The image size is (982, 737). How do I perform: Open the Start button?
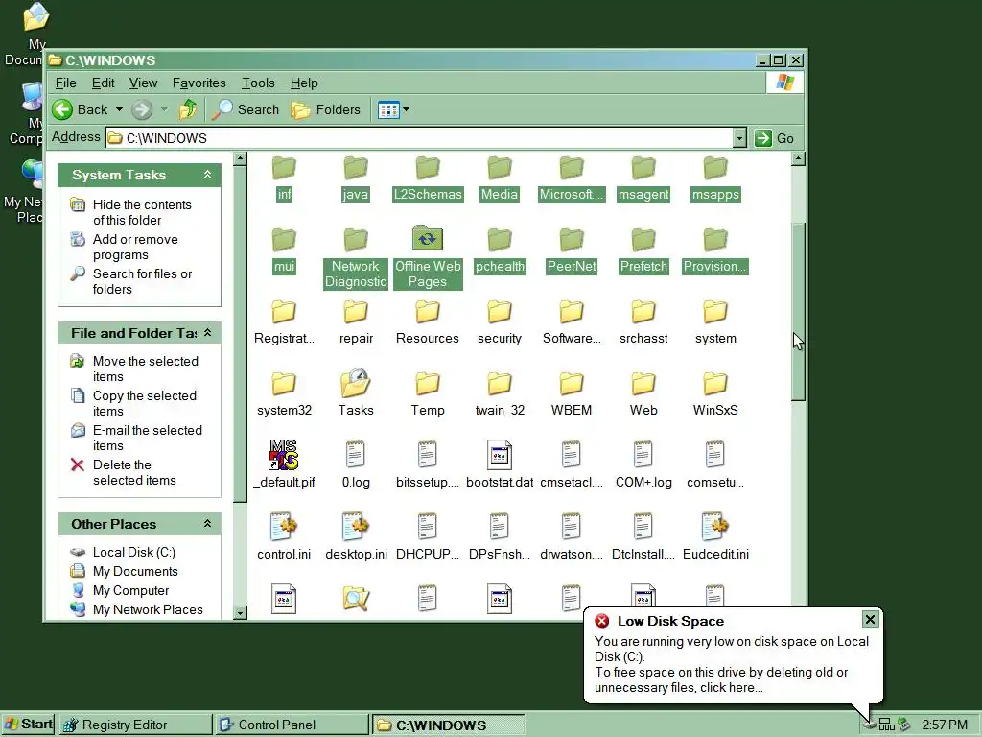pyautogui.click(x=28, y=725)
